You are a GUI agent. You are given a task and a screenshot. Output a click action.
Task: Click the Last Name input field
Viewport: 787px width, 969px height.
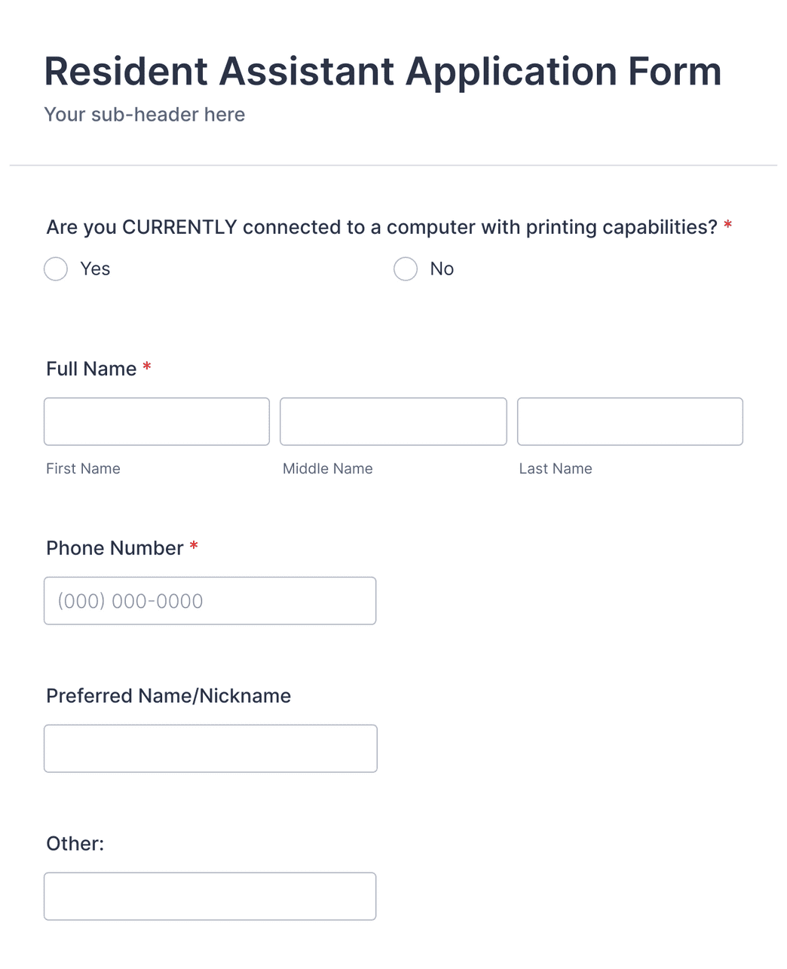click(629, 421)
